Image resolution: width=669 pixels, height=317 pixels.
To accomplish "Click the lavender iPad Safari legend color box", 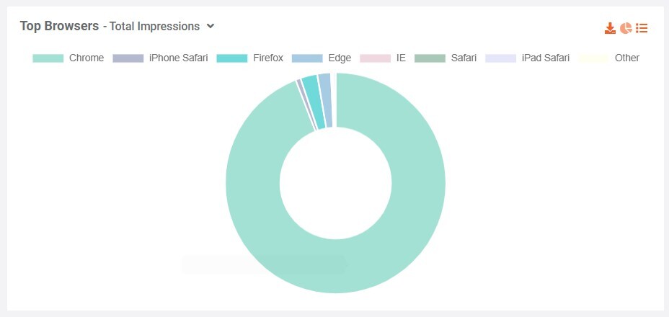I will (501, 58).
